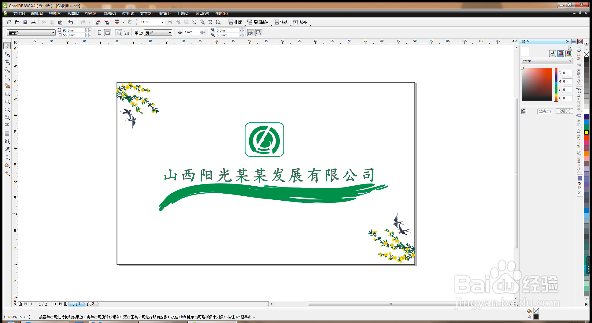Select the Text tool (字)
The image size is (592, 323).
pyautogui.click(x=7, y=125)
